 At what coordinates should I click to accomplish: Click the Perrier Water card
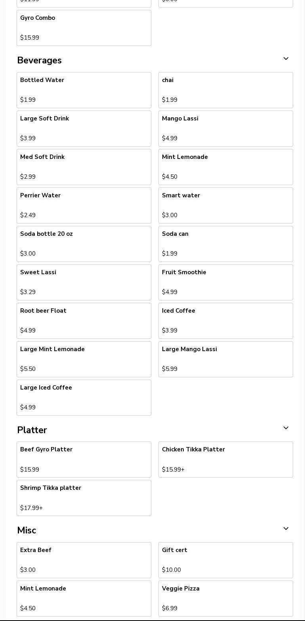point(84,205)
